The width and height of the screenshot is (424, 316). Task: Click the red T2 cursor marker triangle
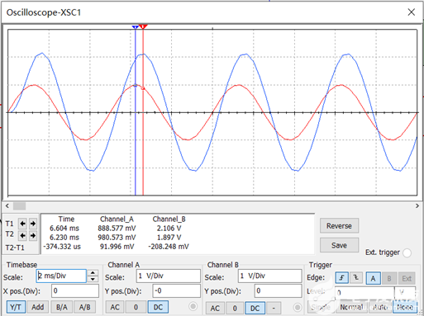(143, 26)
